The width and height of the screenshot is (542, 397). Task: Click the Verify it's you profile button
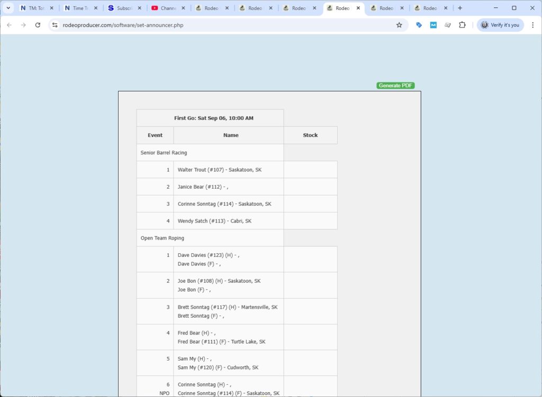500,25
